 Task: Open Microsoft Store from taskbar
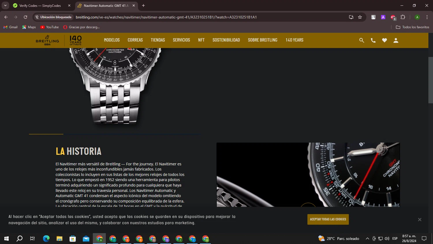[x=73, y=239]
